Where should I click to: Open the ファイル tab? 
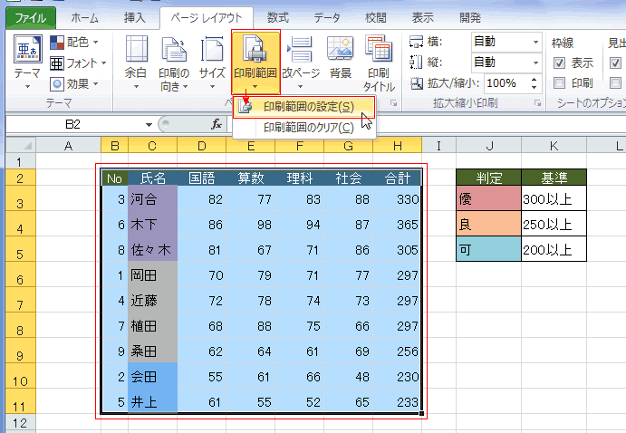pos(30,18)
